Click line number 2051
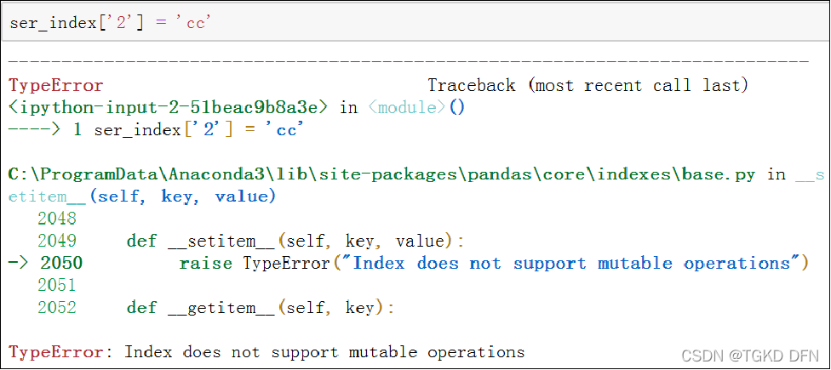831x370 pixels. 57,285
